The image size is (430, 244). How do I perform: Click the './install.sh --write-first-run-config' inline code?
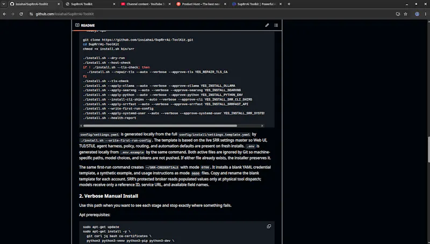(x=116, y=140)
